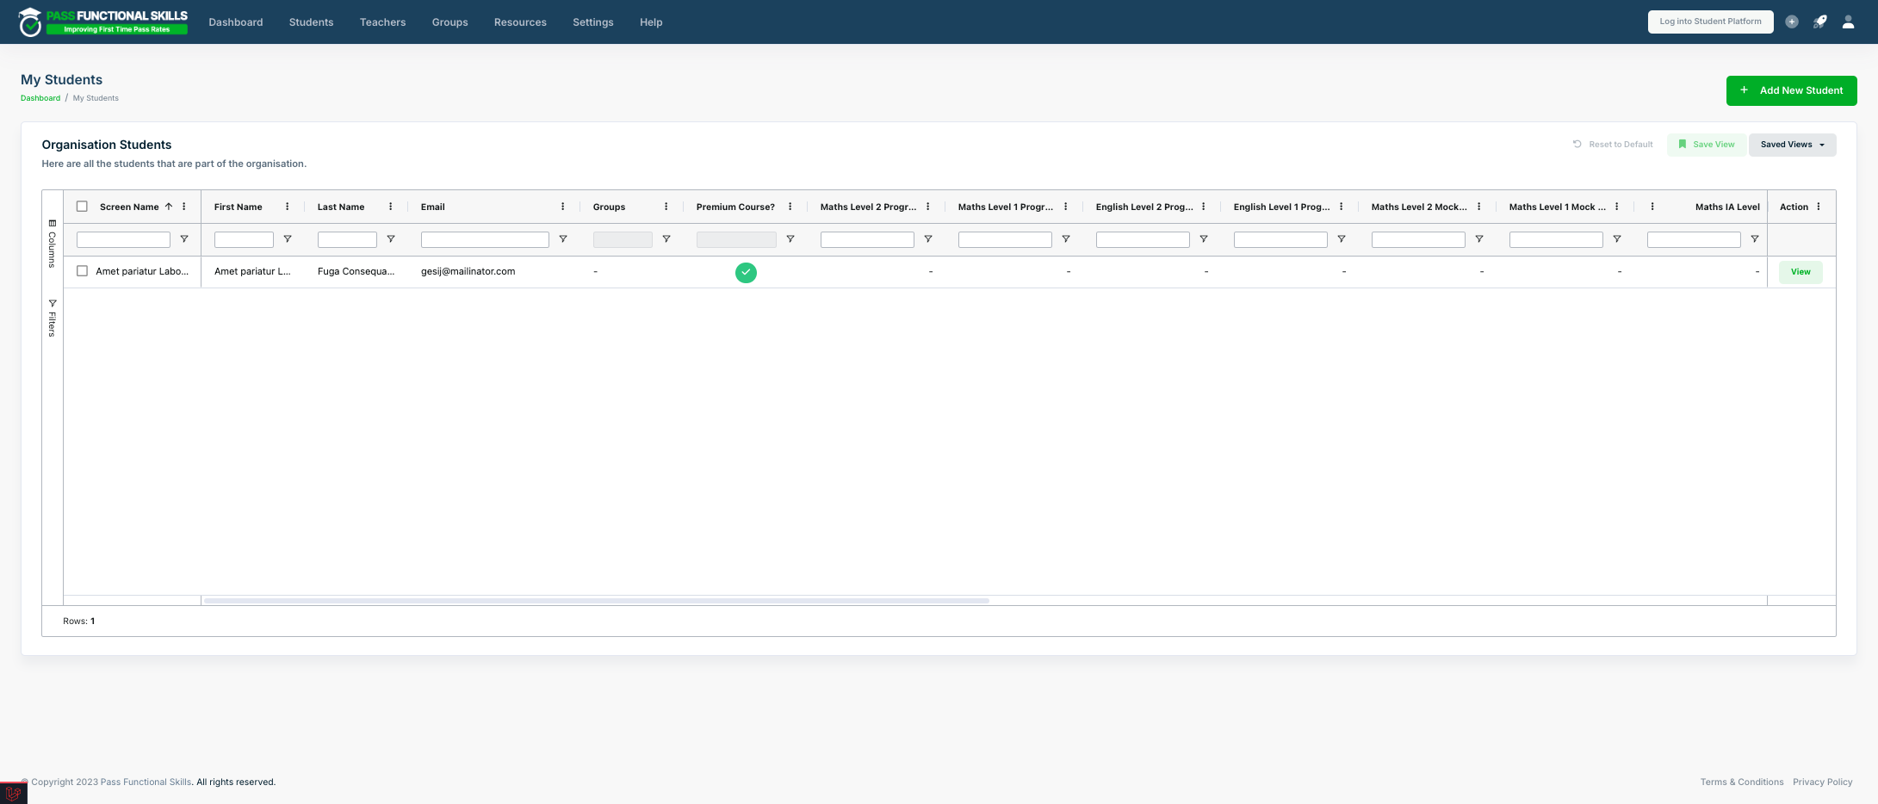Click the green Premium Course checkmark badge

[747, 272]
